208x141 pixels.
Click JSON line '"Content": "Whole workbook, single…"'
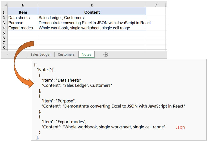[103, 127]
